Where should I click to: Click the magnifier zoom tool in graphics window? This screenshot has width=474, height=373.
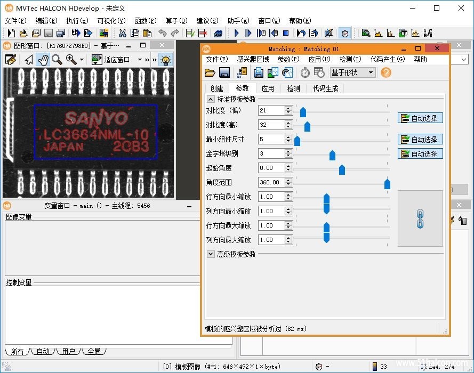(x=57, y=60)
